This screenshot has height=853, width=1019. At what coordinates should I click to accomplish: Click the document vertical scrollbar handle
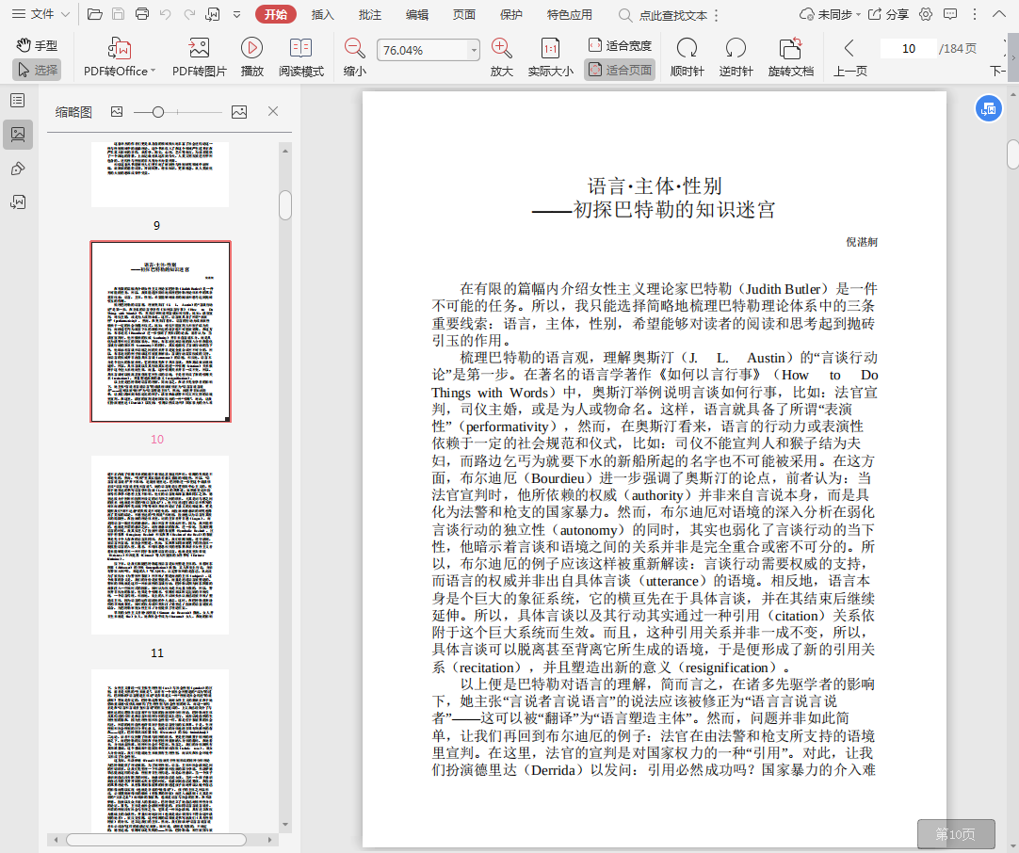tap(1012, 154)
